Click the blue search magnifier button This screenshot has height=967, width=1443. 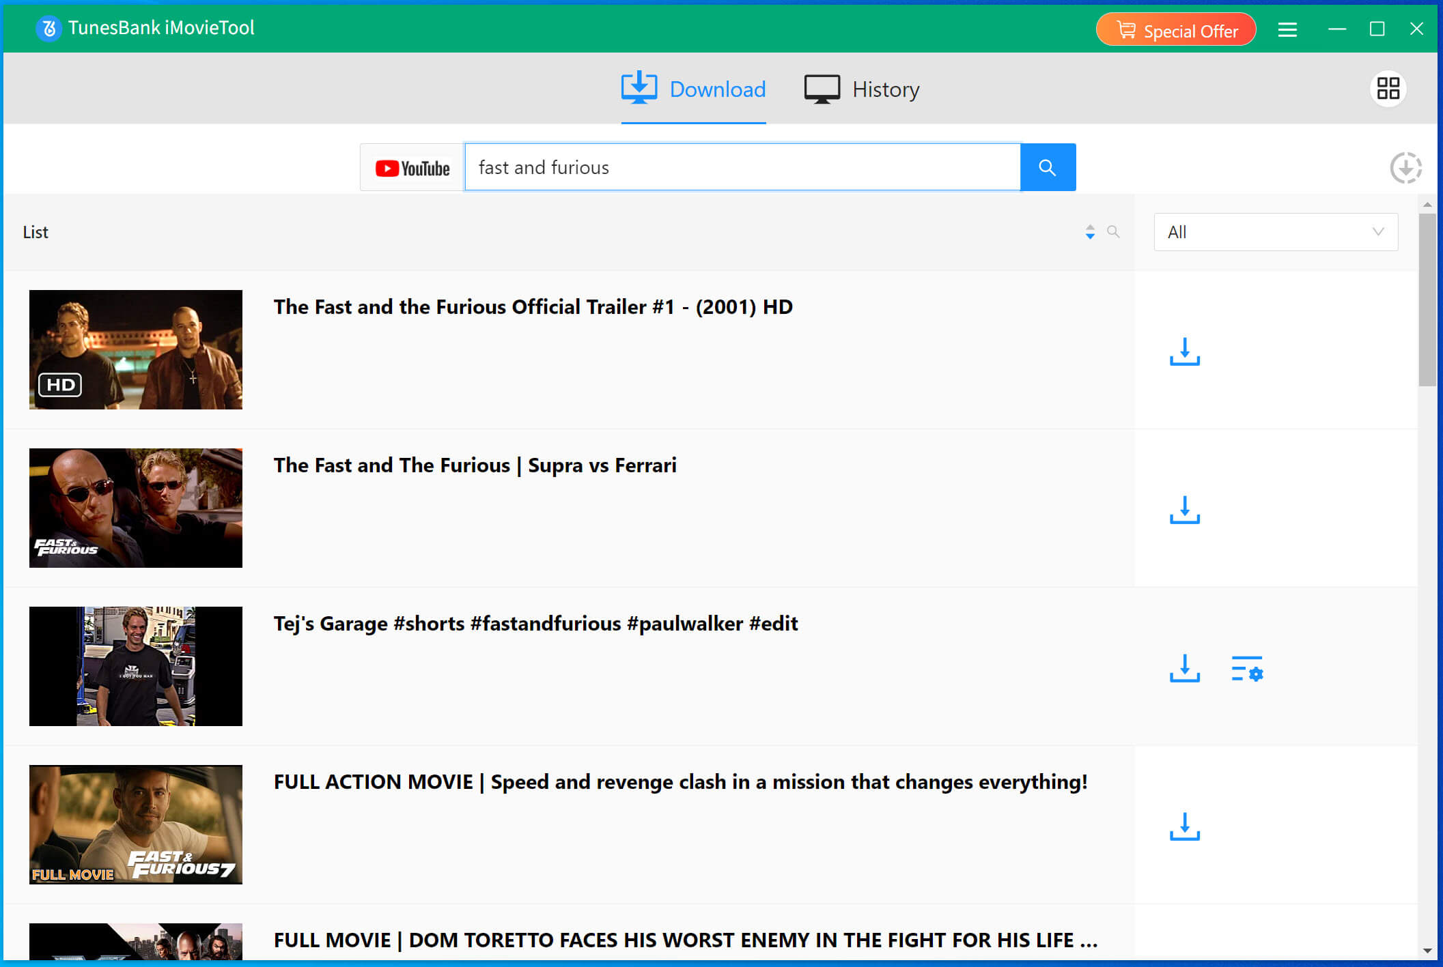click(1048, 167)
